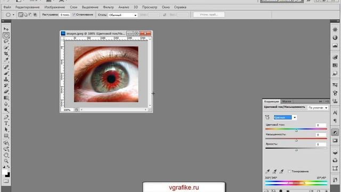The width and height of the screenshot is (341, 192).
Task: Select the Dodge tool
Action: tap(6, 110)
